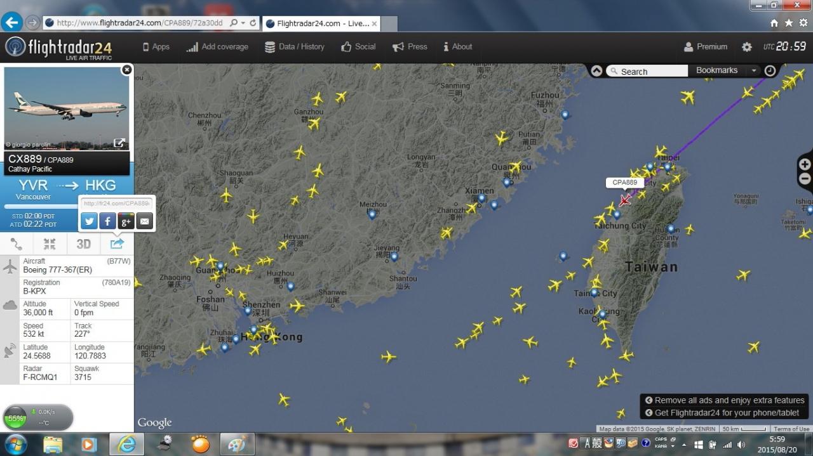The image size is (813, 456).
Task: Click the browser address bar URL
Action: pyautogui.click(x=139, y=23)
